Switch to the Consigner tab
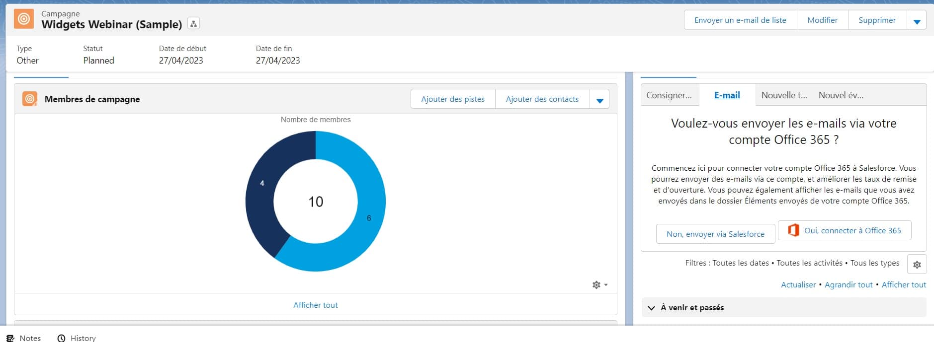 click(x=669, y=95)
